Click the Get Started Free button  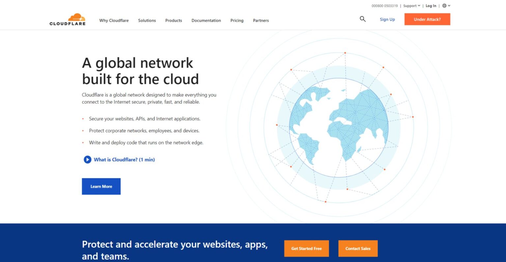(x=306, y=248)
